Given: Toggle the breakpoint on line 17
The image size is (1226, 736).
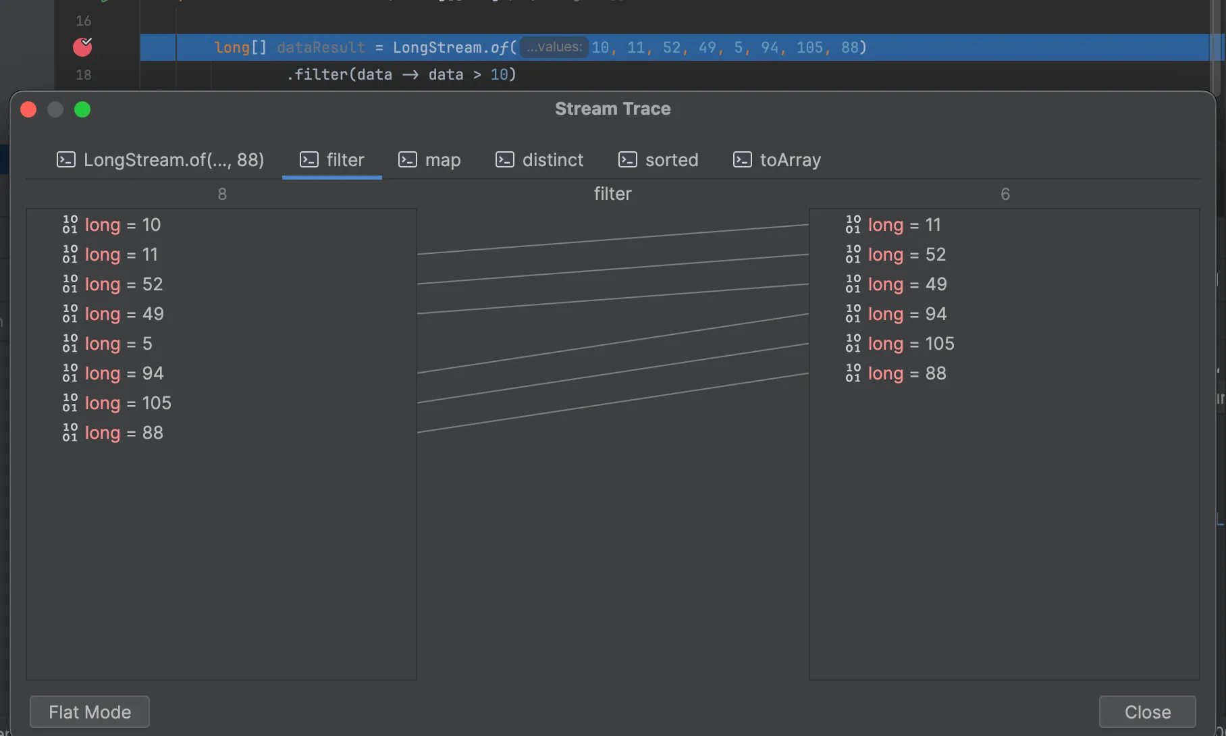Looking at the screenshot, I should [82, 47].
